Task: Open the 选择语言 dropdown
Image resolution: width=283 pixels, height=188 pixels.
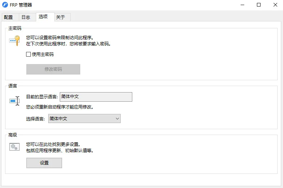Action: [x=84, y=119]
